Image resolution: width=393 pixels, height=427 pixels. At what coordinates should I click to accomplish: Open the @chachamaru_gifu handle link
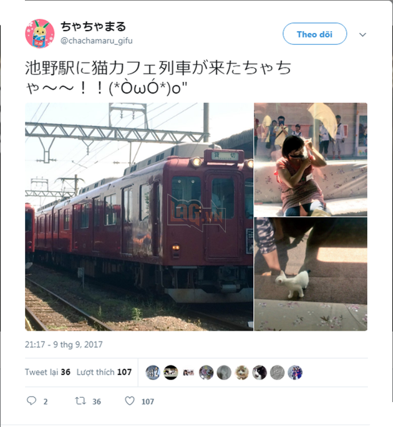point(97,41)
